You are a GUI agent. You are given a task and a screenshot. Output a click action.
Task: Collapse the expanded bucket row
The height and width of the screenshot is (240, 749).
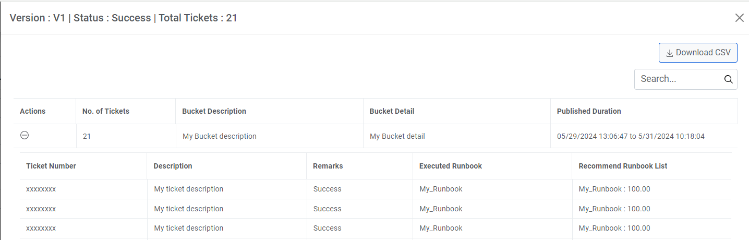[x=25, y=136]
